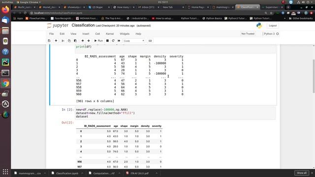The height and width of the screenshot is (177, 315).
Task: Open the File menu
Action: point(51,34)
